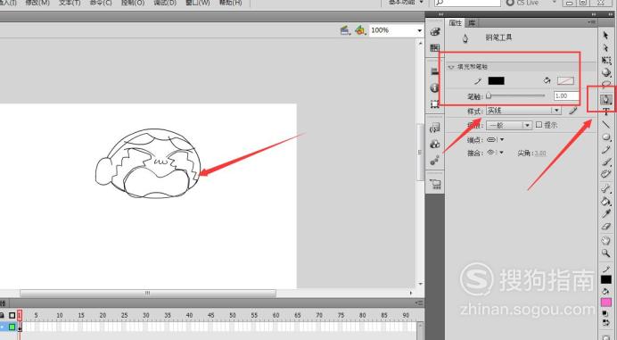The width and height of the screenshot is (617, 340).
Task: Select the Eraser tool
Action: [606, 226]
